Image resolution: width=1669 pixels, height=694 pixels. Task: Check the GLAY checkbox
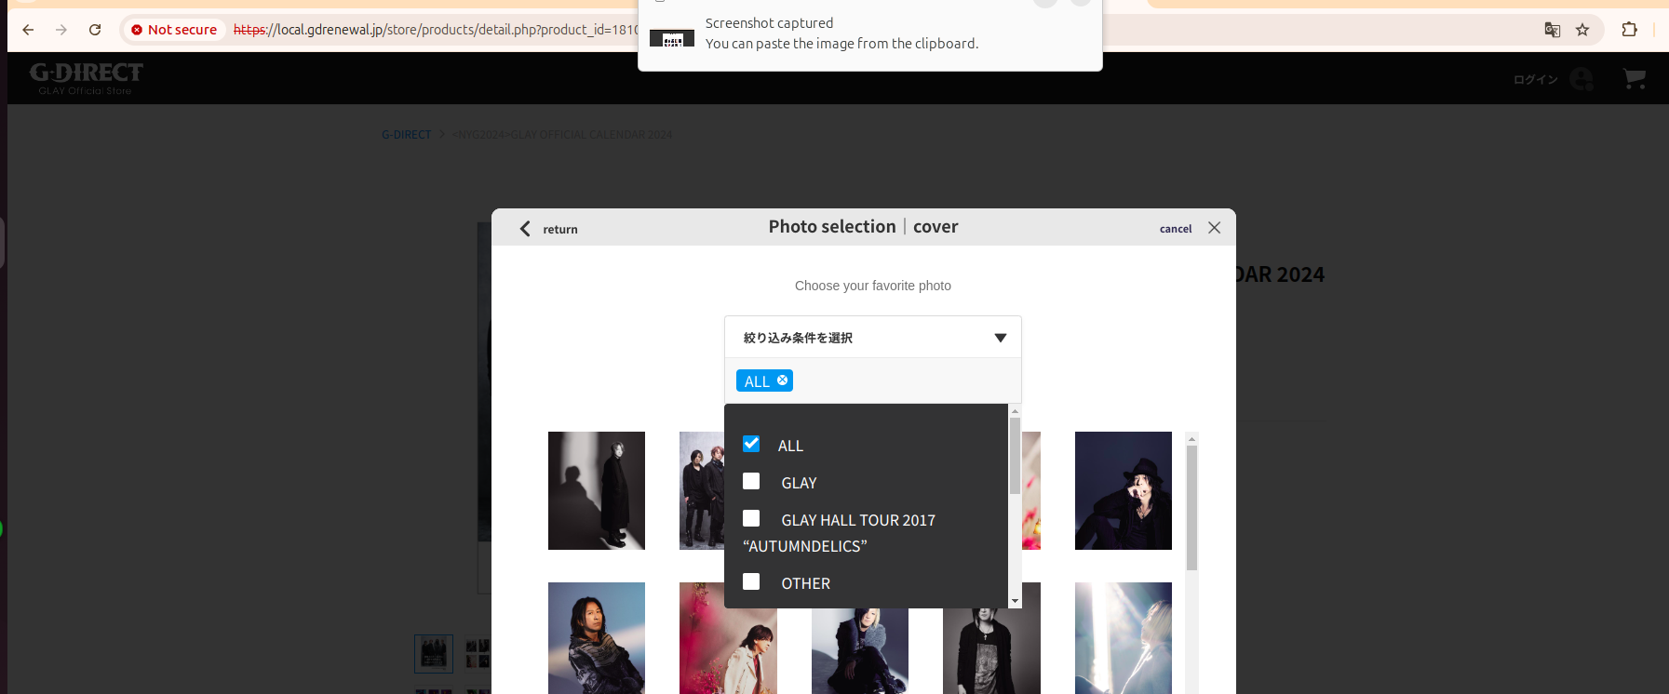point(751,481)
